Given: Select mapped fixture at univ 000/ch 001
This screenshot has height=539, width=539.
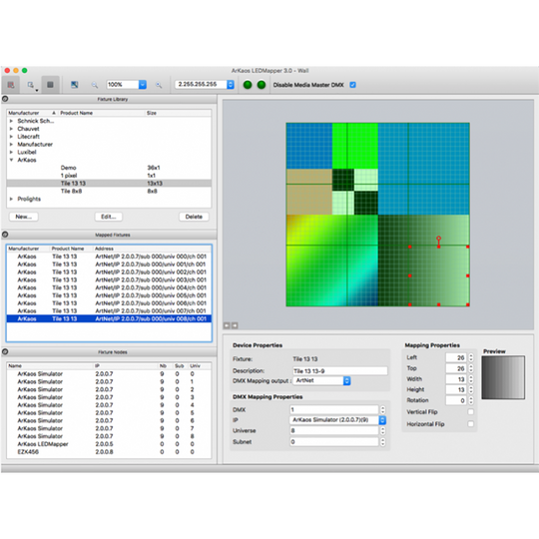Looking at the screenshot, I should (109, 257).
